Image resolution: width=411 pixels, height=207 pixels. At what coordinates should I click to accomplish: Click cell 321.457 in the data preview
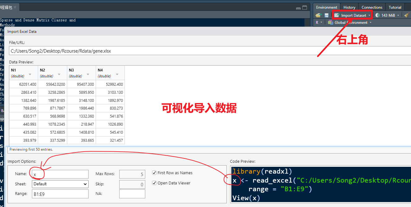click(x=110, y=140)
